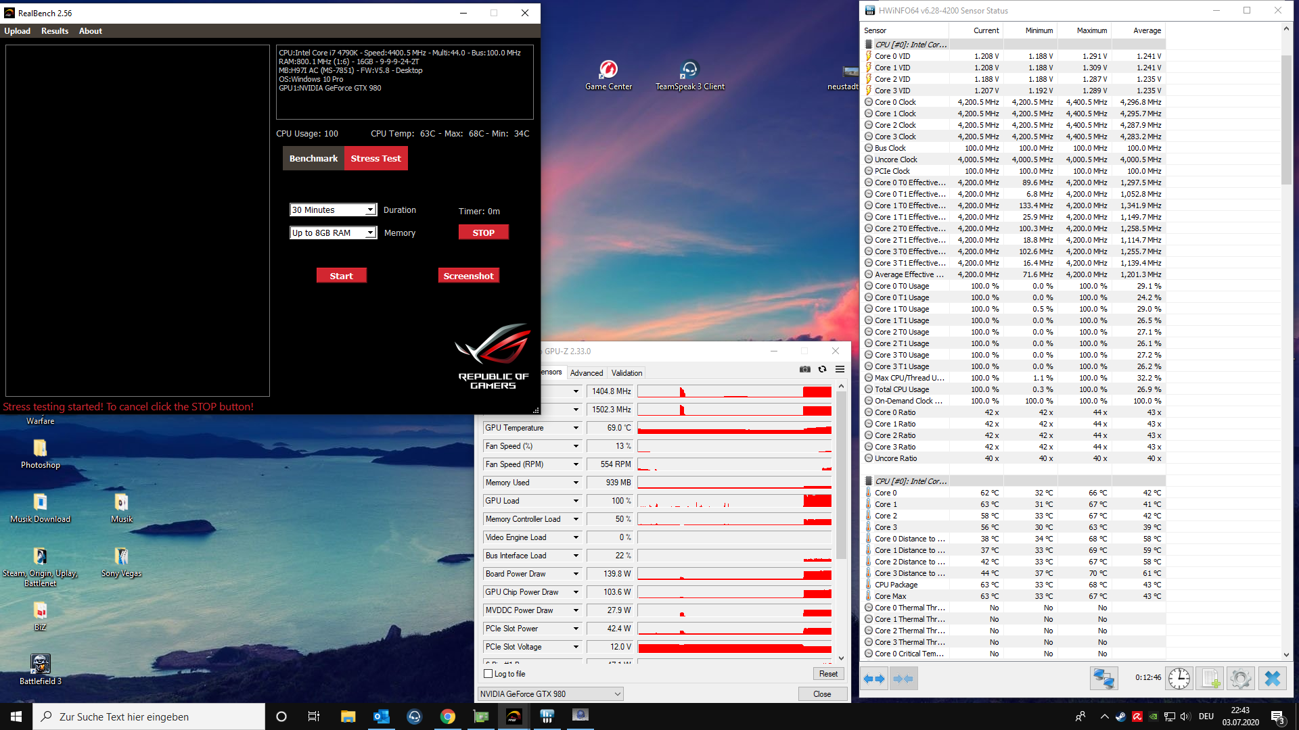Click the Benchmark mode button
Viewport: 1299px width, 730px height.
click(x=313, y=157)
